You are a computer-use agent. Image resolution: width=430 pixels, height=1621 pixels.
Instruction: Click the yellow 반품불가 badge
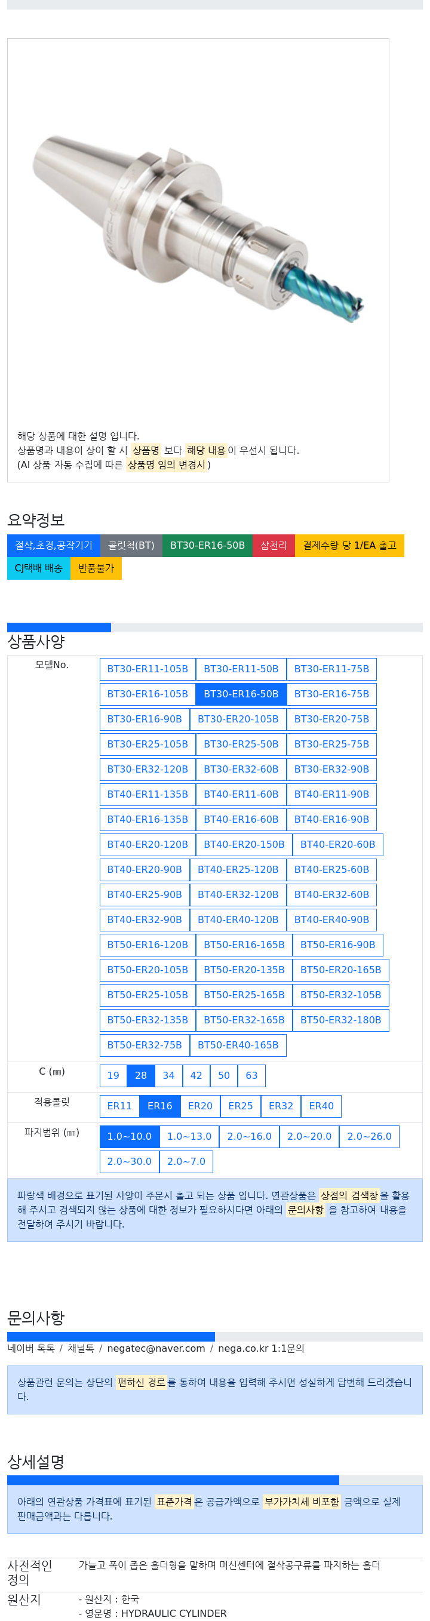click(x=96, y=568)
